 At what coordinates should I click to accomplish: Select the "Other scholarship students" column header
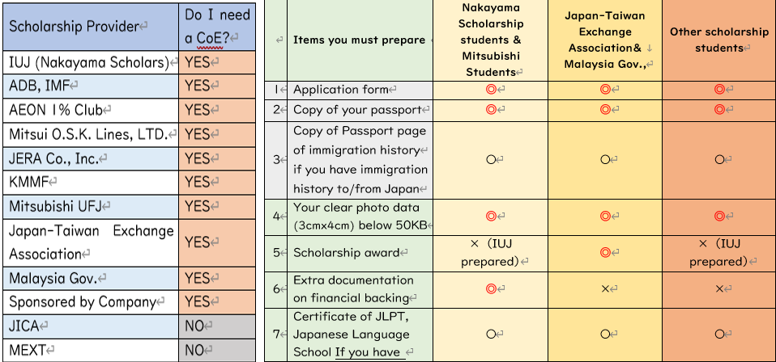coord(719,40)
